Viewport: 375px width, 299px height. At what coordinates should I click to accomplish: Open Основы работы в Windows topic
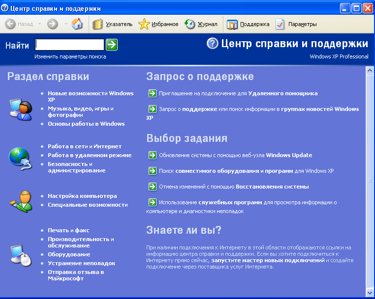point(86,124)
